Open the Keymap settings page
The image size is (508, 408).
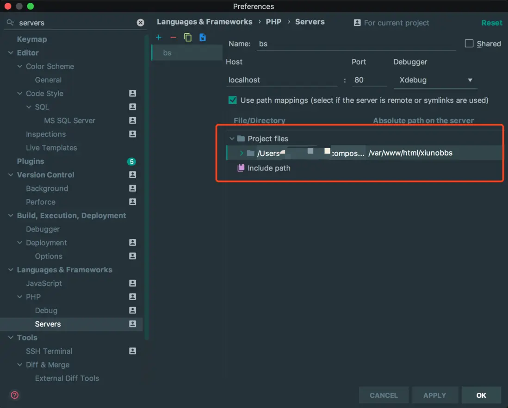[32, 39]
